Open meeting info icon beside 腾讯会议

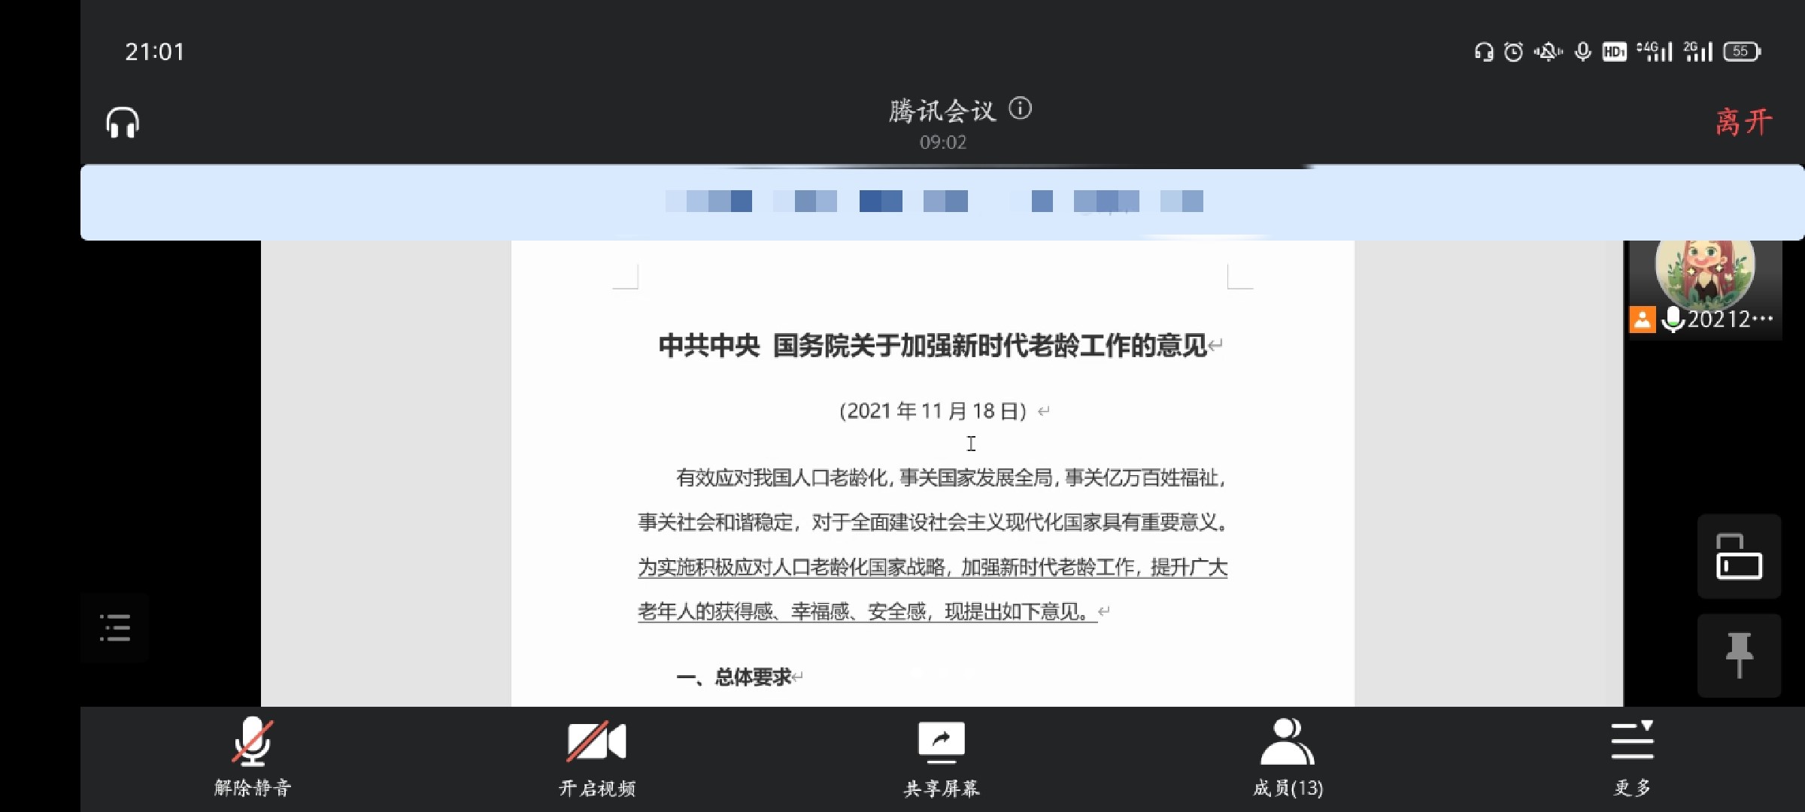coord(1020,109)
